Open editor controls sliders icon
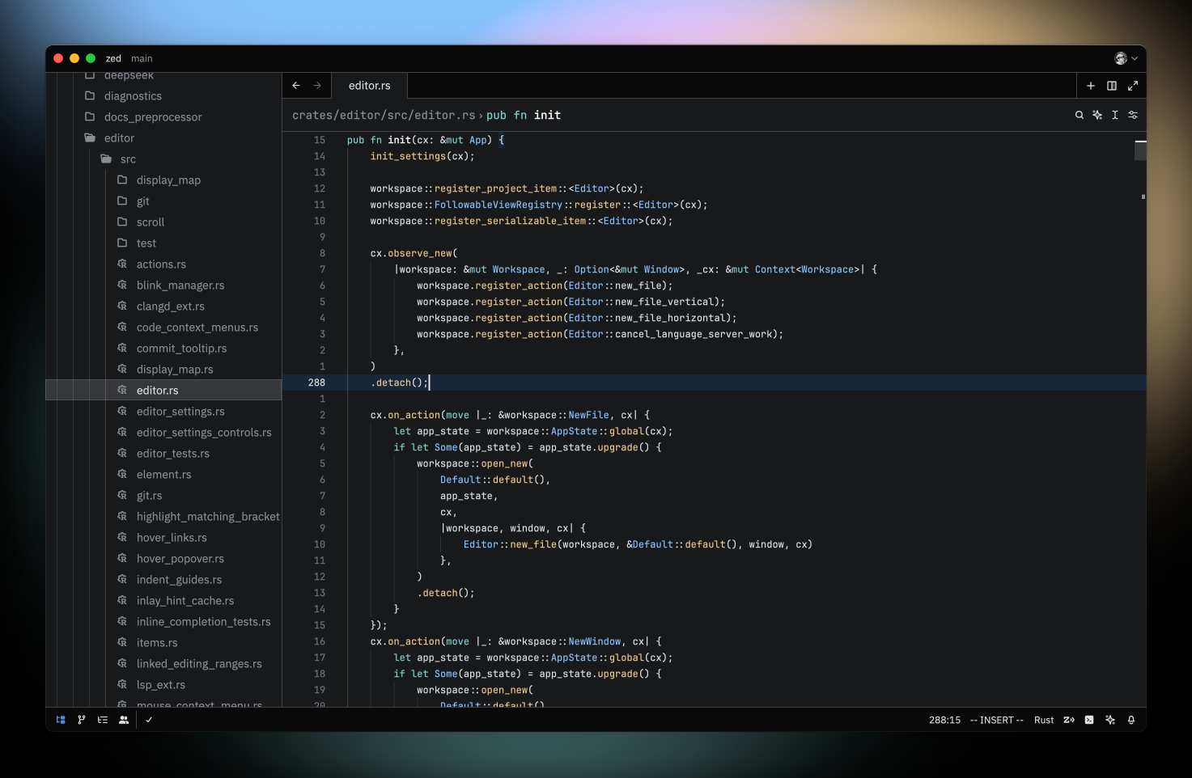 (x=1133, y=115)
